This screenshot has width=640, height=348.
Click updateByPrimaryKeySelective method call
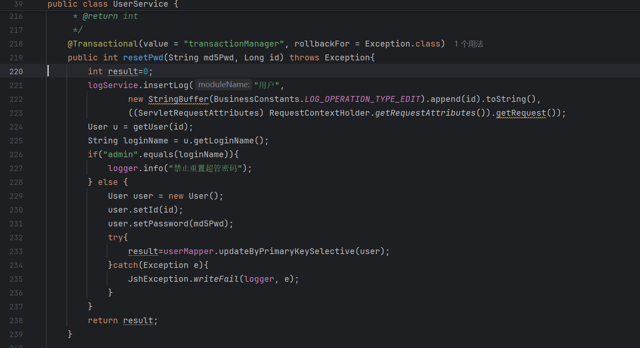coord(287,251)
